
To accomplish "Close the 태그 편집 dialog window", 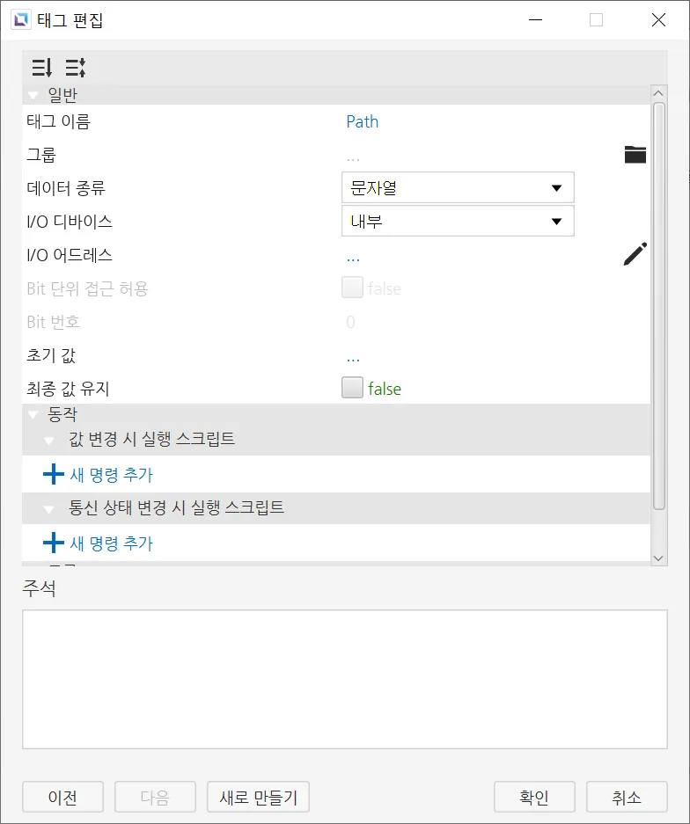I will point(658,19).
